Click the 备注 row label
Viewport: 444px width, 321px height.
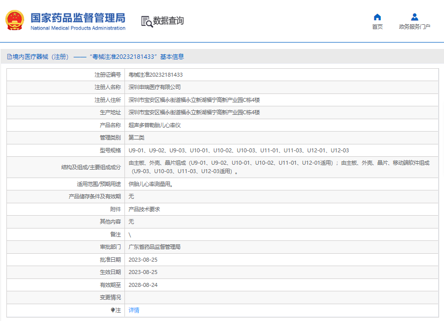[x=116, y=234]
